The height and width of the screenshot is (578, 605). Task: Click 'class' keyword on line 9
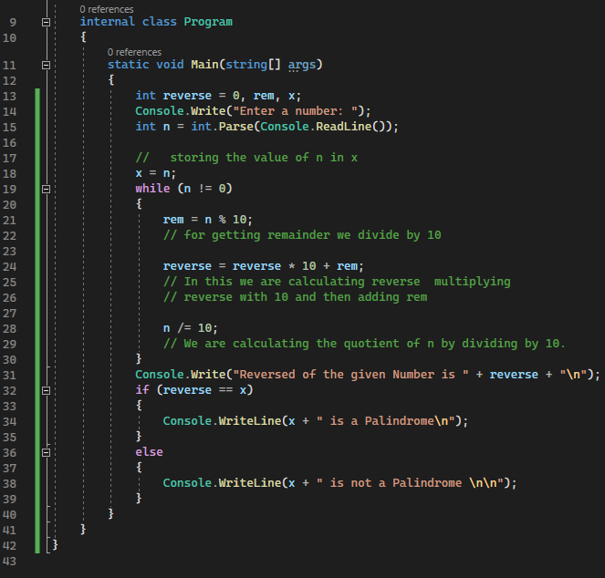point(160,22)
